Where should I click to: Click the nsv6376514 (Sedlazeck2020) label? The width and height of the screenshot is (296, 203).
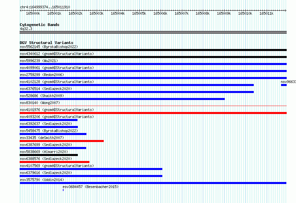pos(46,89)
